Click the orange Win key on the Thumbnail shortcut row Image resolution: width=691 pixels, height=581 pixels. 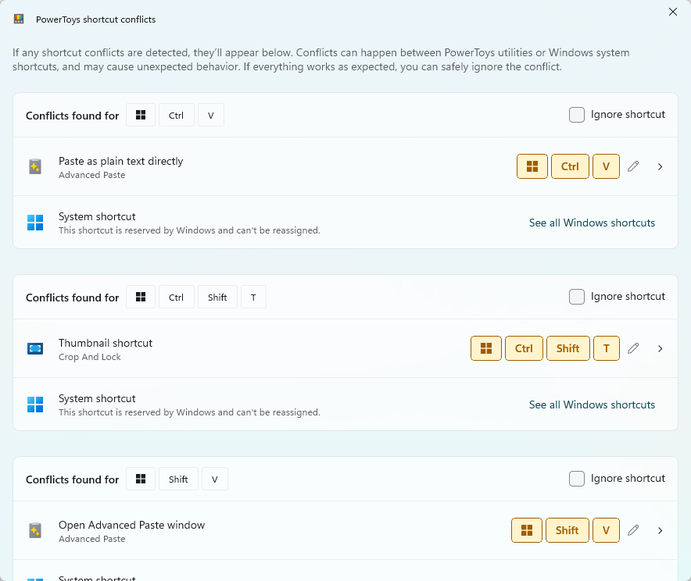click(485, 348)
